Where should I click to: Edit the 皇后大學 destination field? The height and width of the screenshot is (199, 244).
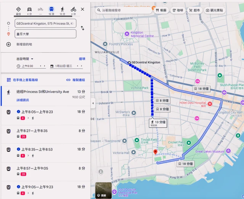(x=45, y=34)
